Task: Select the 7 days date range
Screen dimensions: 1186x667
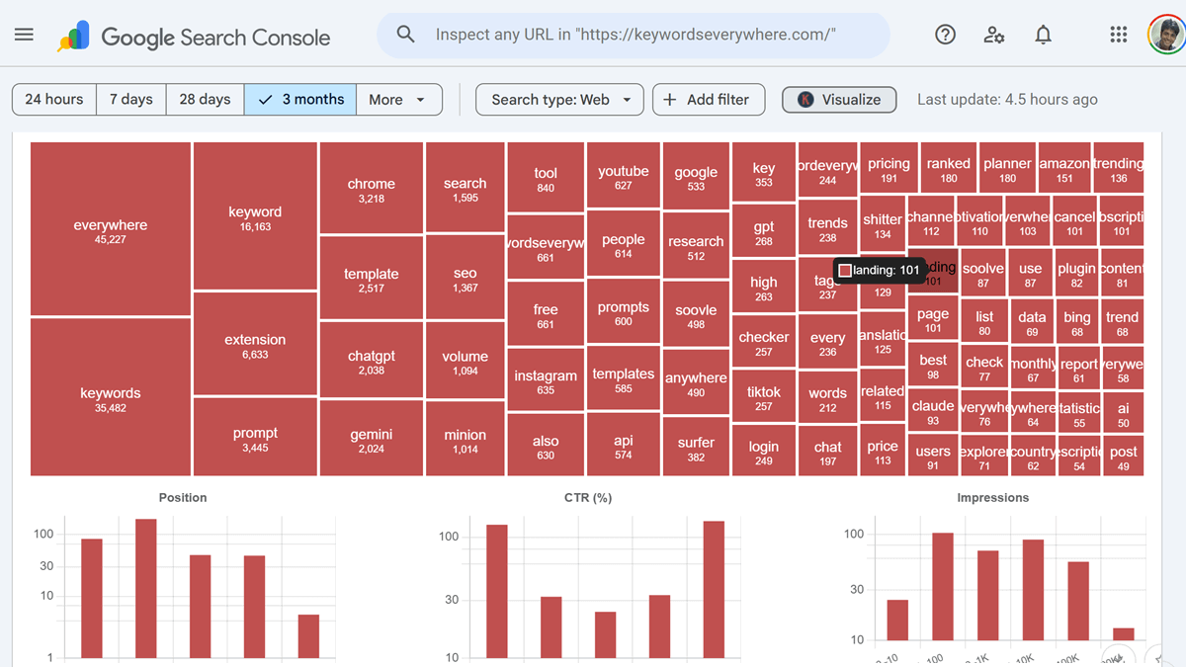Action: (131, 99)
